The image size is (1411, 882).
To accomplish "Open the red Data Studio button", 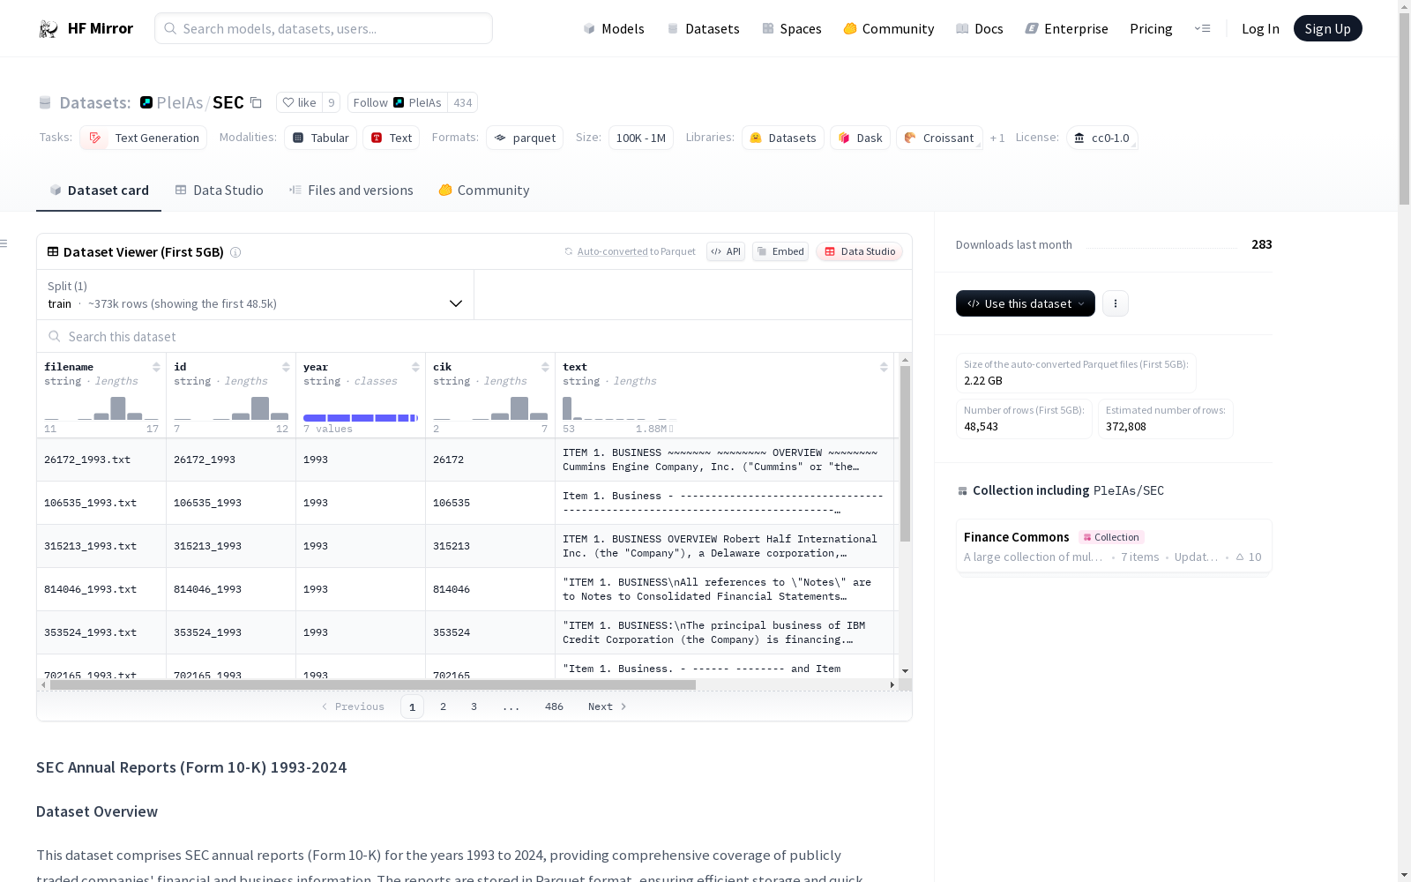I will 860,251.
